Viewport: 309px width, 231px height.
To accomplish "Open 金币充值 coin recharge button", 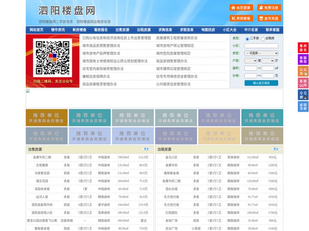I will (269, 18).
